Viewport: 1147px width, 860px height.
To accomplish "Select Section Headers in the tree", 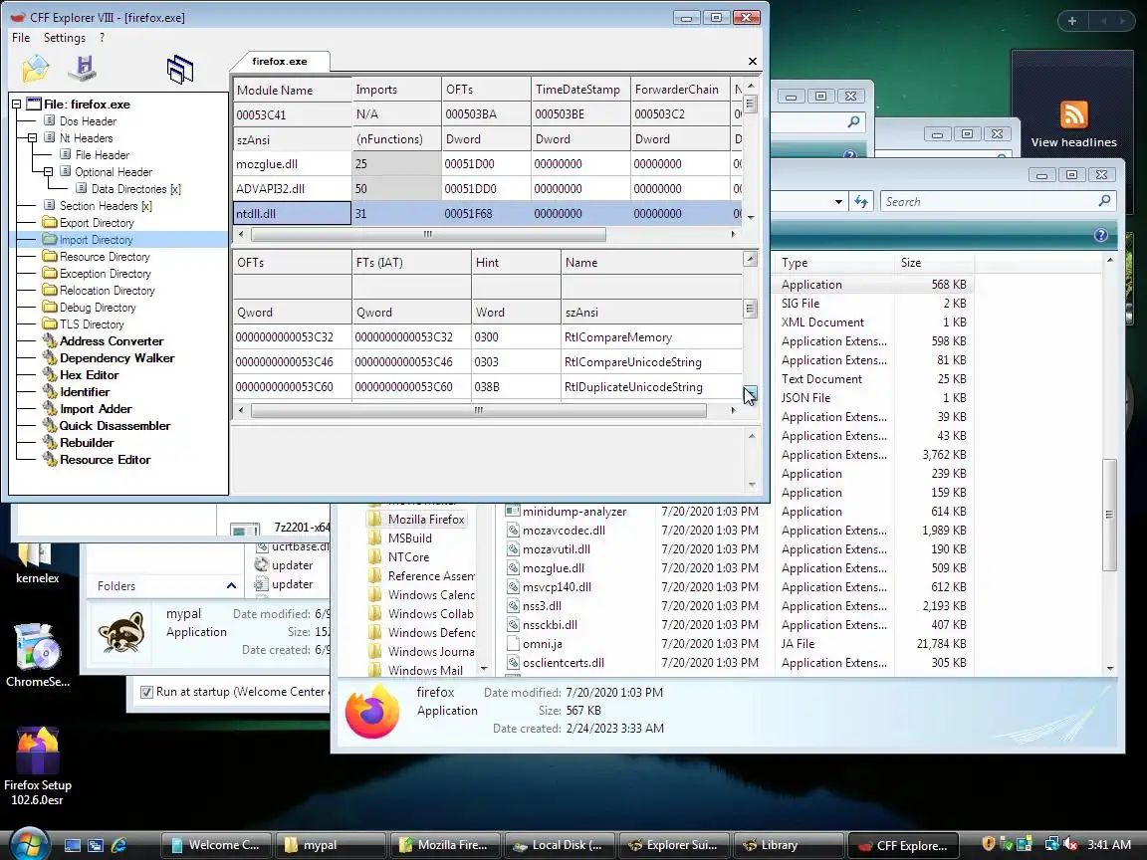I will [106, 205].
